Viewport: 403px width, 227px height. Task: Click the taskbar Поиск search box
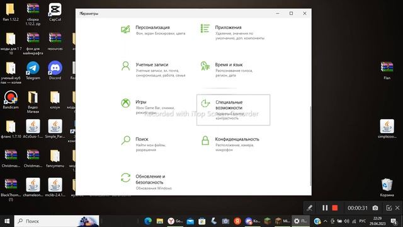pyautogui.click(x=57, y=221)
